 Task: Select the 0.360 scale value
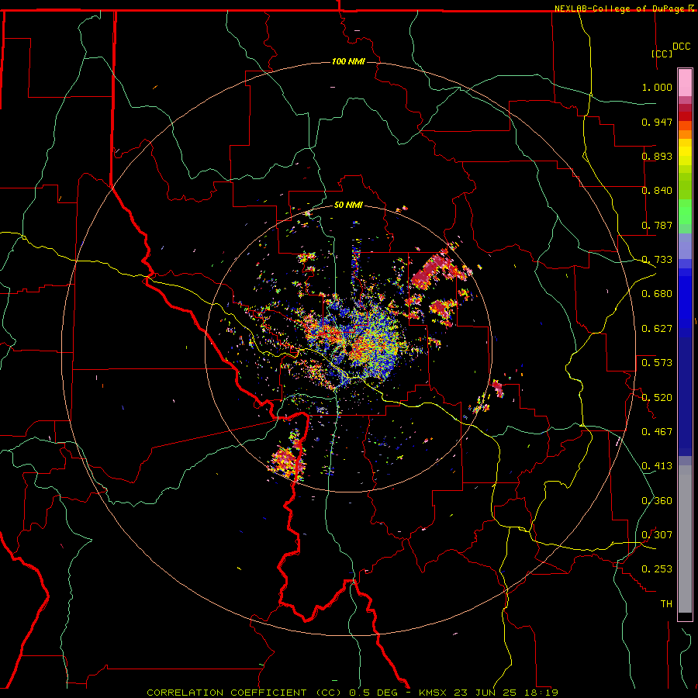point(657,501)
